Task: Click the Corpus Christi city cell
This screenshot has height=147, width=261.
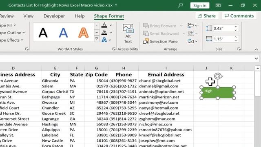Action: (x=55, y=91)
